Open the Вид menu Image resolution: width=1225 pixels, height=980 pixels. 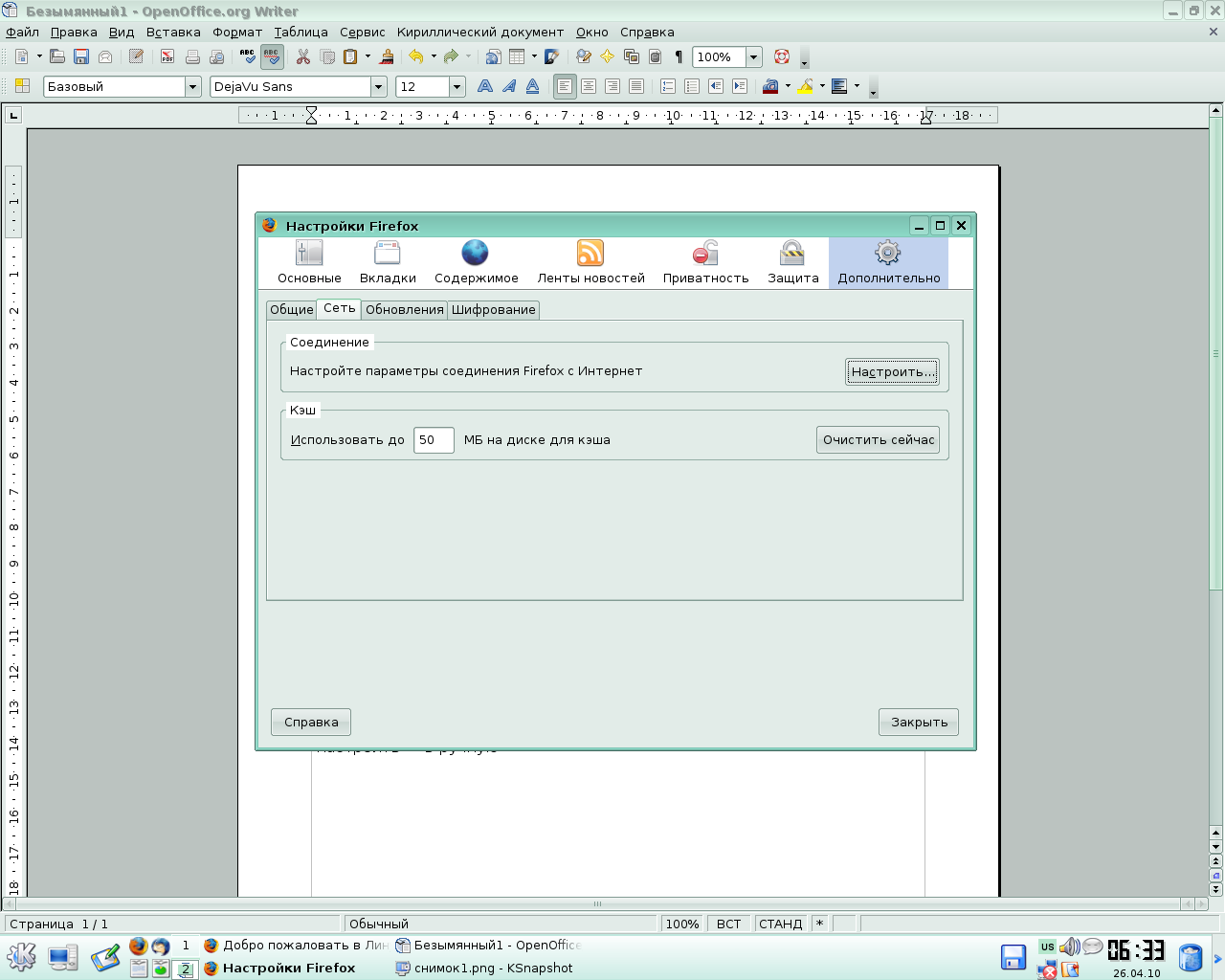pos(122,32)
